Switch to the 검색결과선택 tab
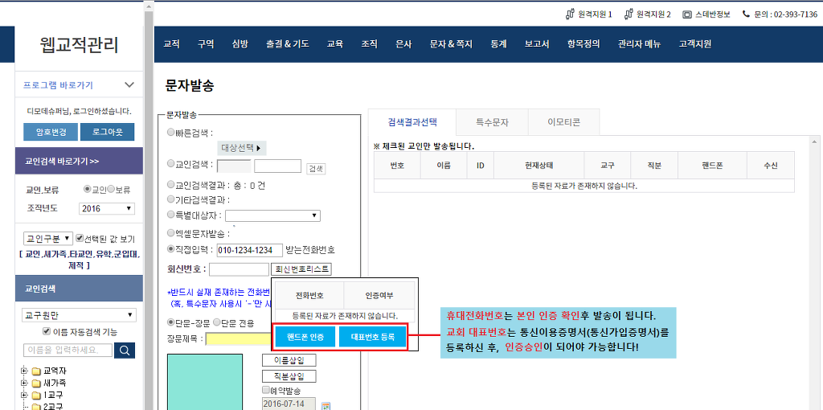The height and width of the screenshot is (410, 823). (412, 122)
